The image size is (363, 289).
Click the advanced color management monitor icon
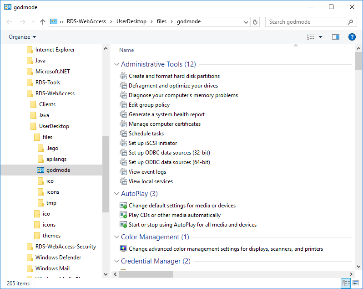[x=123, y=248]
